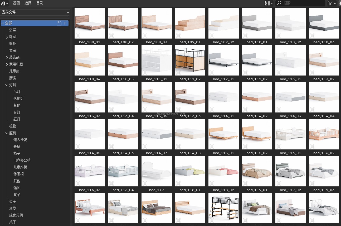The width and height of the screenshot is (341, 226).
Task: Click the bed_119_03 name label
Action: pos(324,190)
